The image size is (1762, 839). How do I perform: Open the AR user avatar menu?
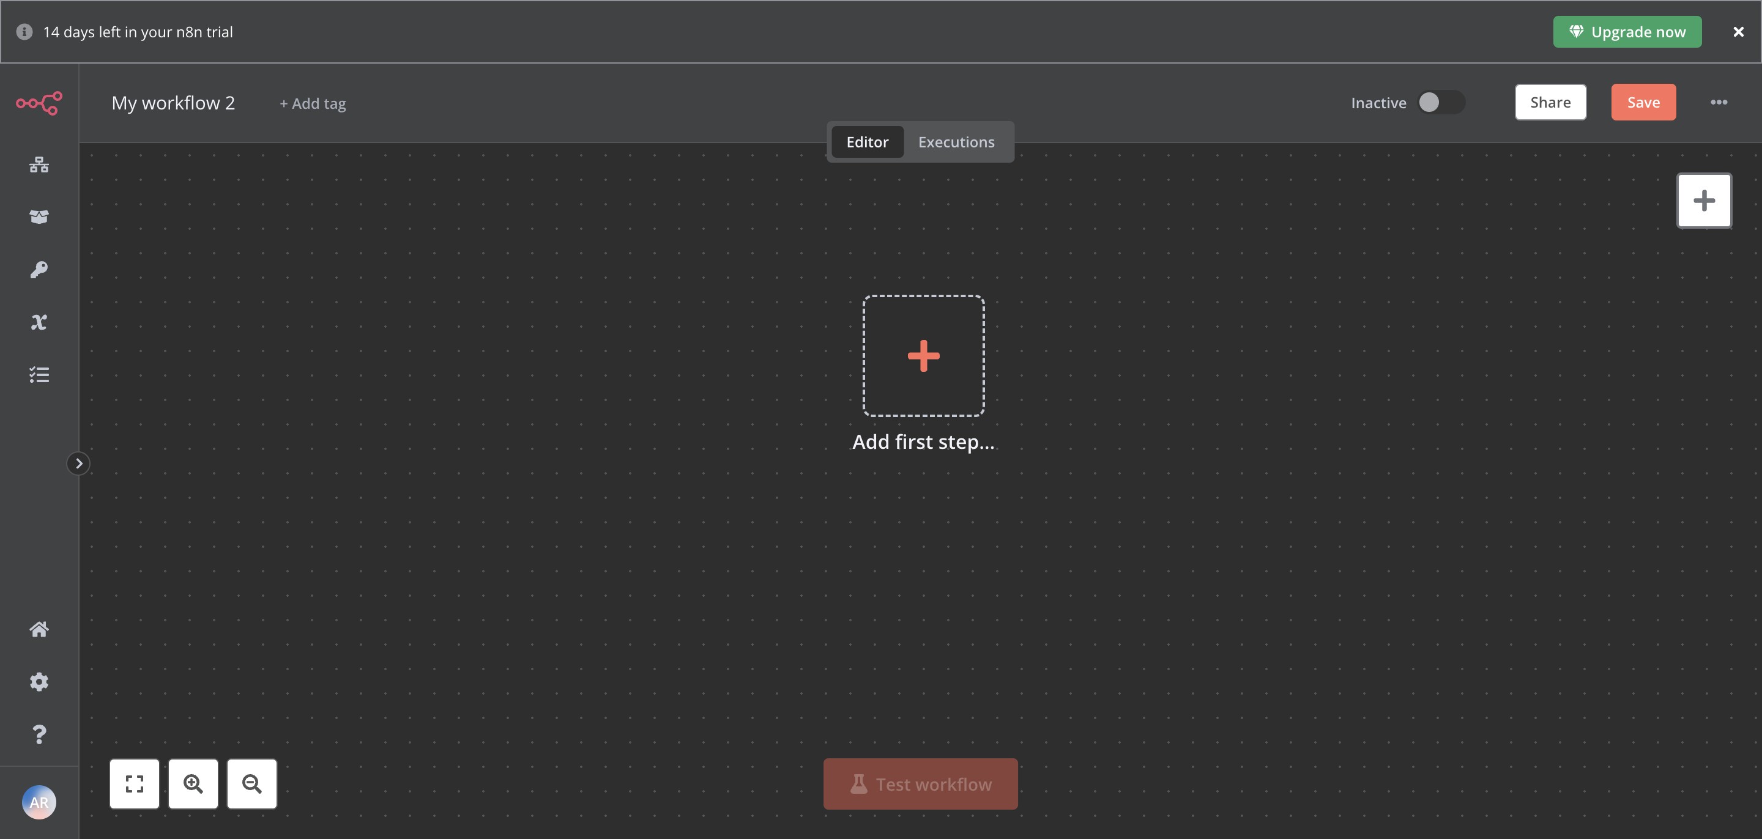39,802
